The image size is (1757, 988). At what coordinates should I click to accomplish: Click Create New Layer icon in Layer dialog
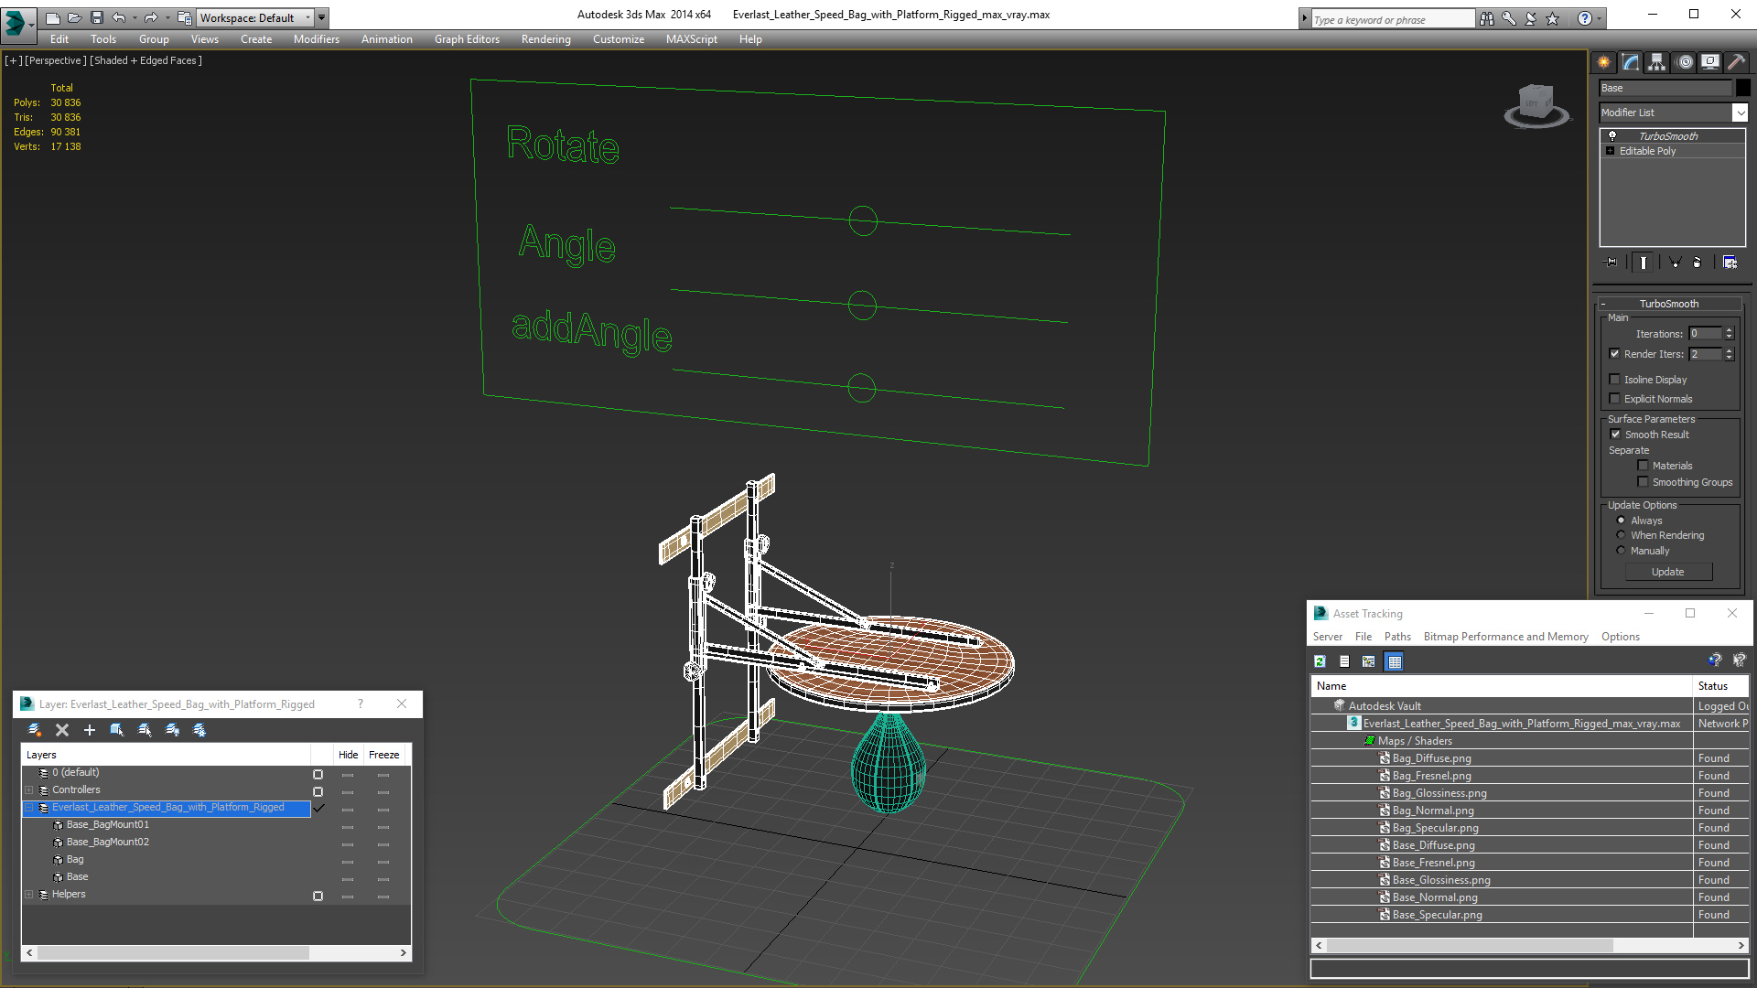pyautogui.click(x=35, y=730)
